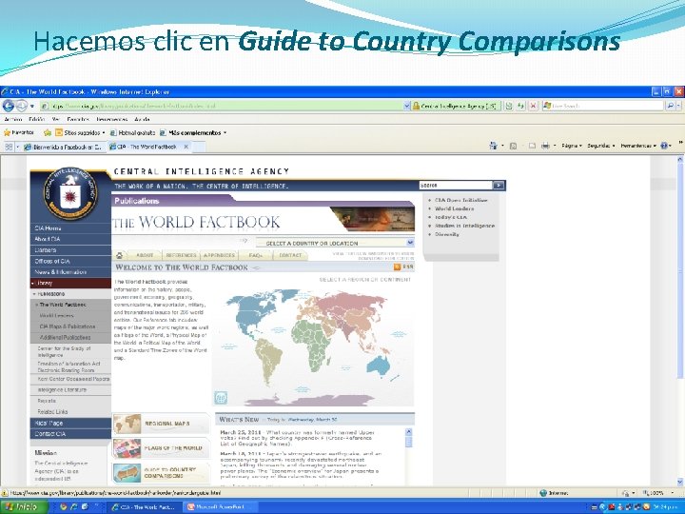This screenshot has width=685, height=514.
Task: Click the red stop loading icon
Action: pos(533,106)
